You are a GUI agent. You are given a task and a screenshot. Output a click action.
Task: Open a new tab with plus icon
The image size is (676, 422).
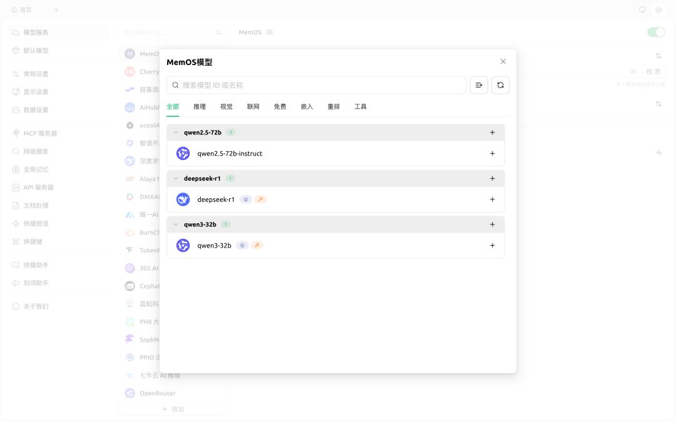point(56,10)
